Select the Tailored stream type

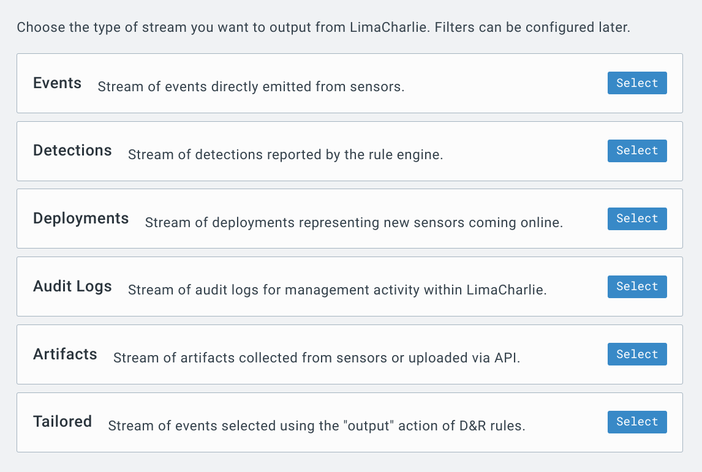coord(637,422)
